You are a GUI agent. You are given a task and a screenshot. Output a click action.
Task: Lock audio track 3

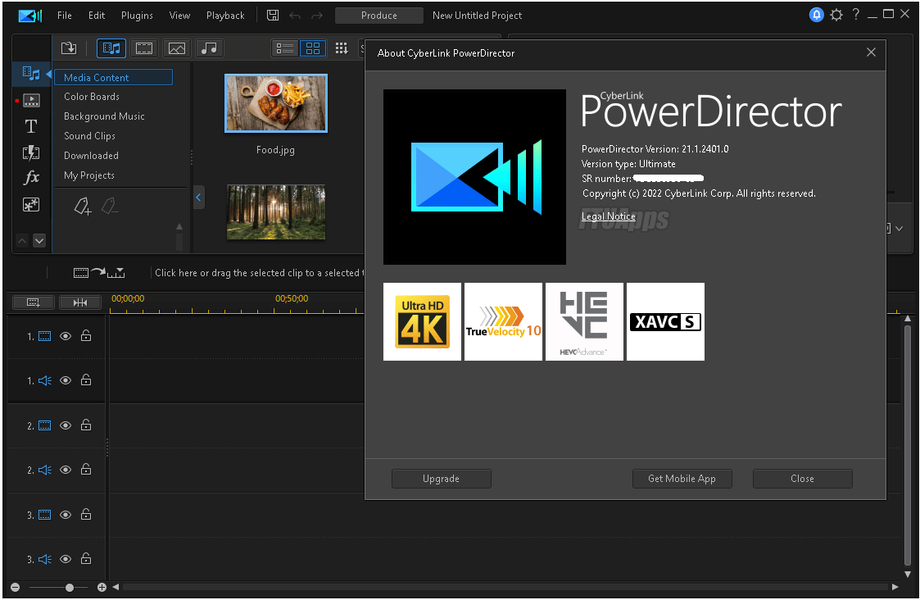(x=86, y=558)
